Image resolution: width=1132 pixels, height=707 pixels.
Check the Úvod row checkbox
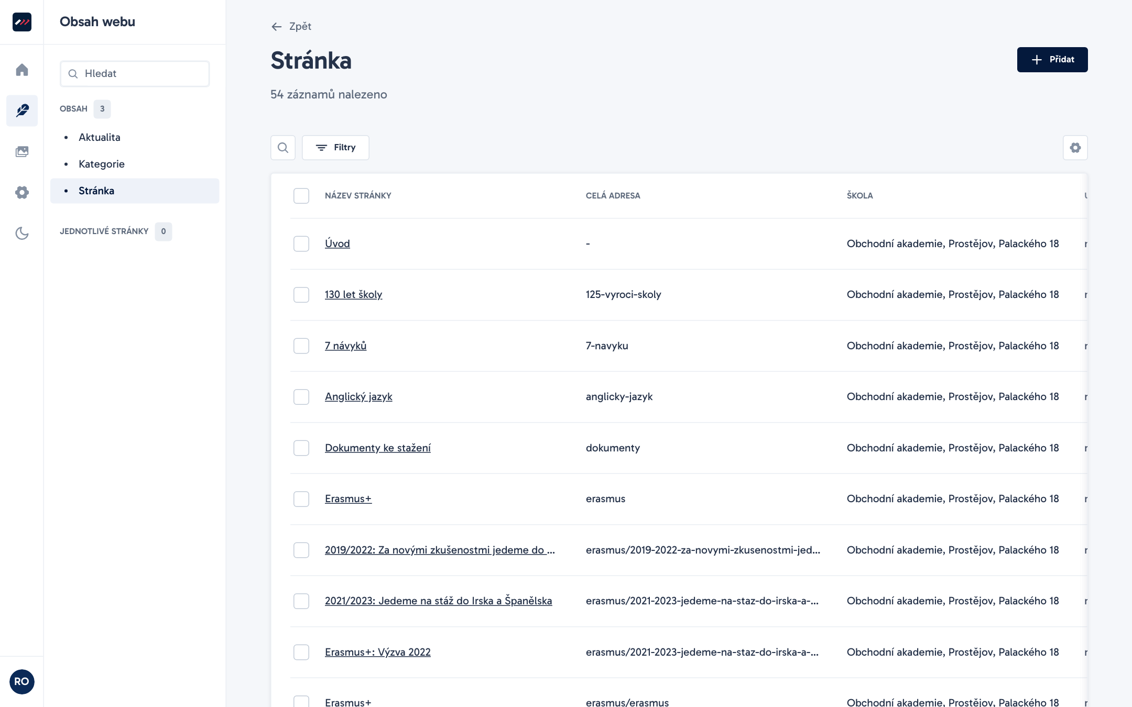coord(301,244)
